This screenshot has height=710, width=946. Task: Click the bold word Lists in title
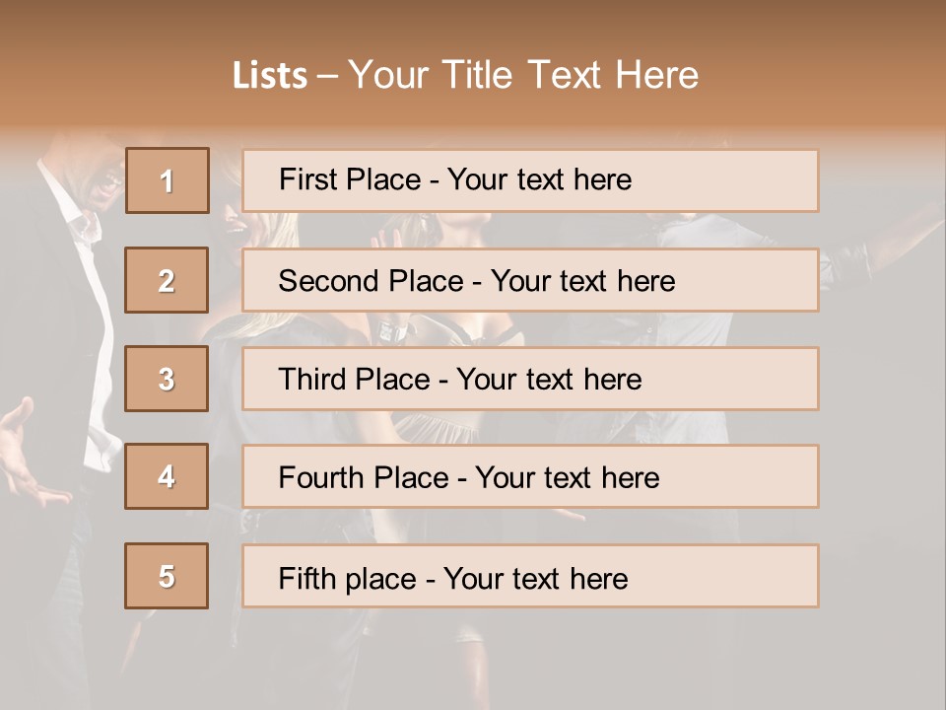(x=270, y=76)
